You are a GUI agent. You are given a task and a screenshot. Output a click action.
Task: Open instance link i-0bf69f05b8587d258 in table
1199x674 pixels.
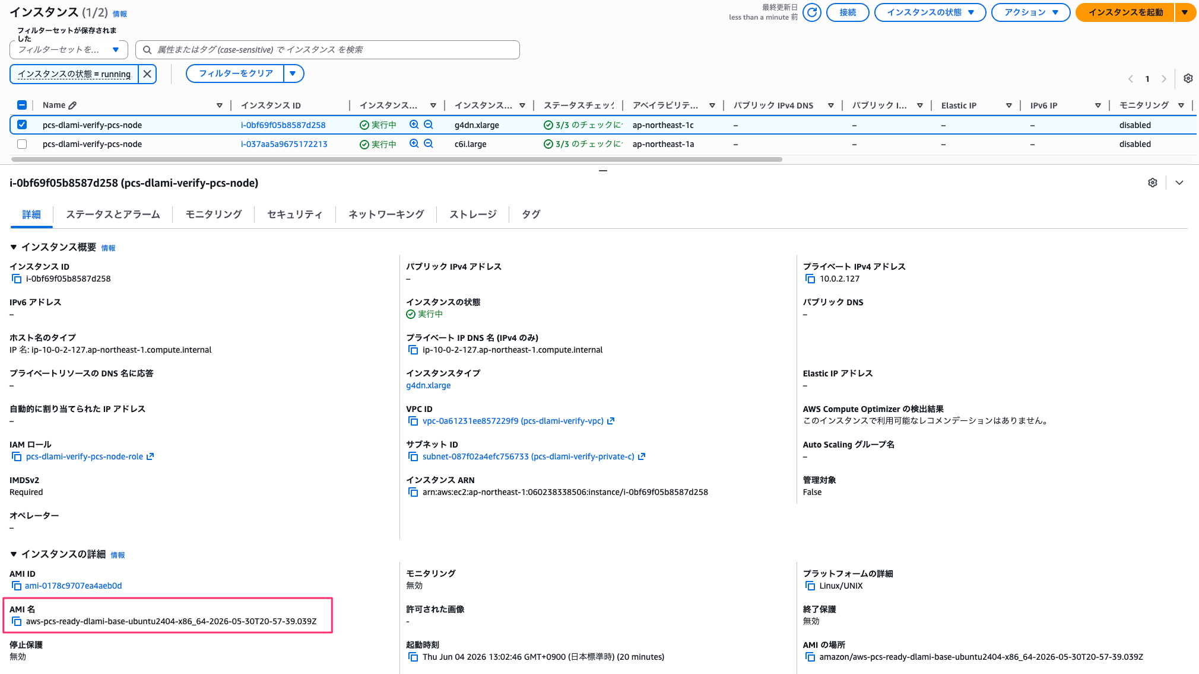(x=283, y=125)
